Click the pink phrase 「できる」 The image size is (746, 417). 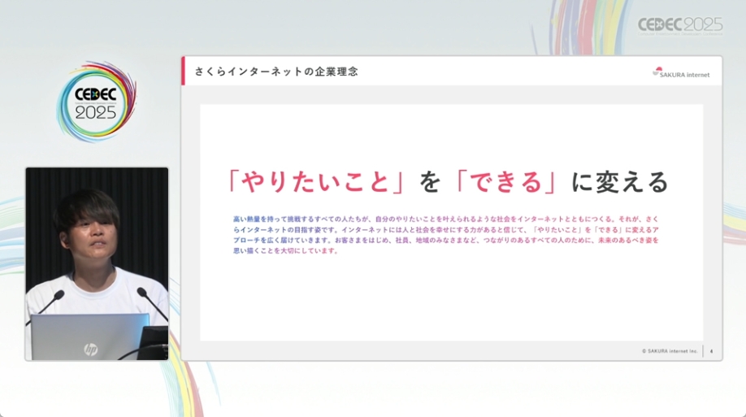505,182
